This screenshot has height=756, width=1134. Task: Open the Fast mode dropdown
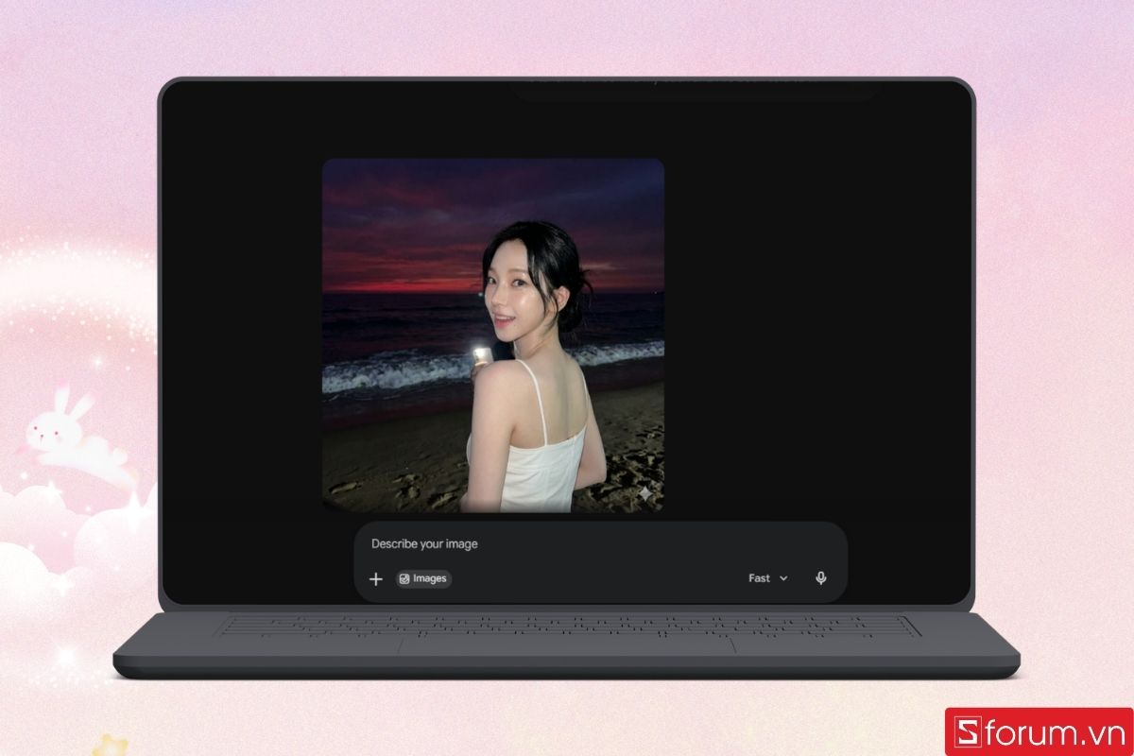[x=768, y=578]
